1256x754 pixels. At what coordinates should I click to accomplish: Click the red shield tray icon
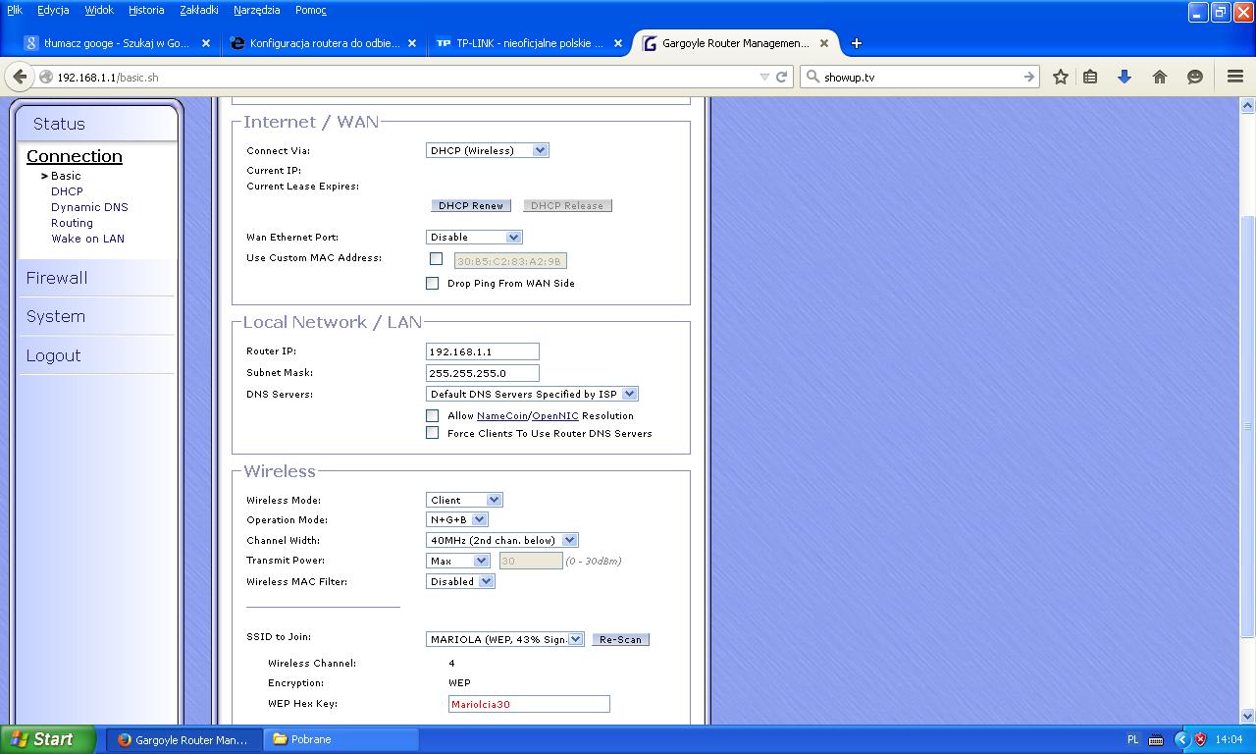[1200, 739]
